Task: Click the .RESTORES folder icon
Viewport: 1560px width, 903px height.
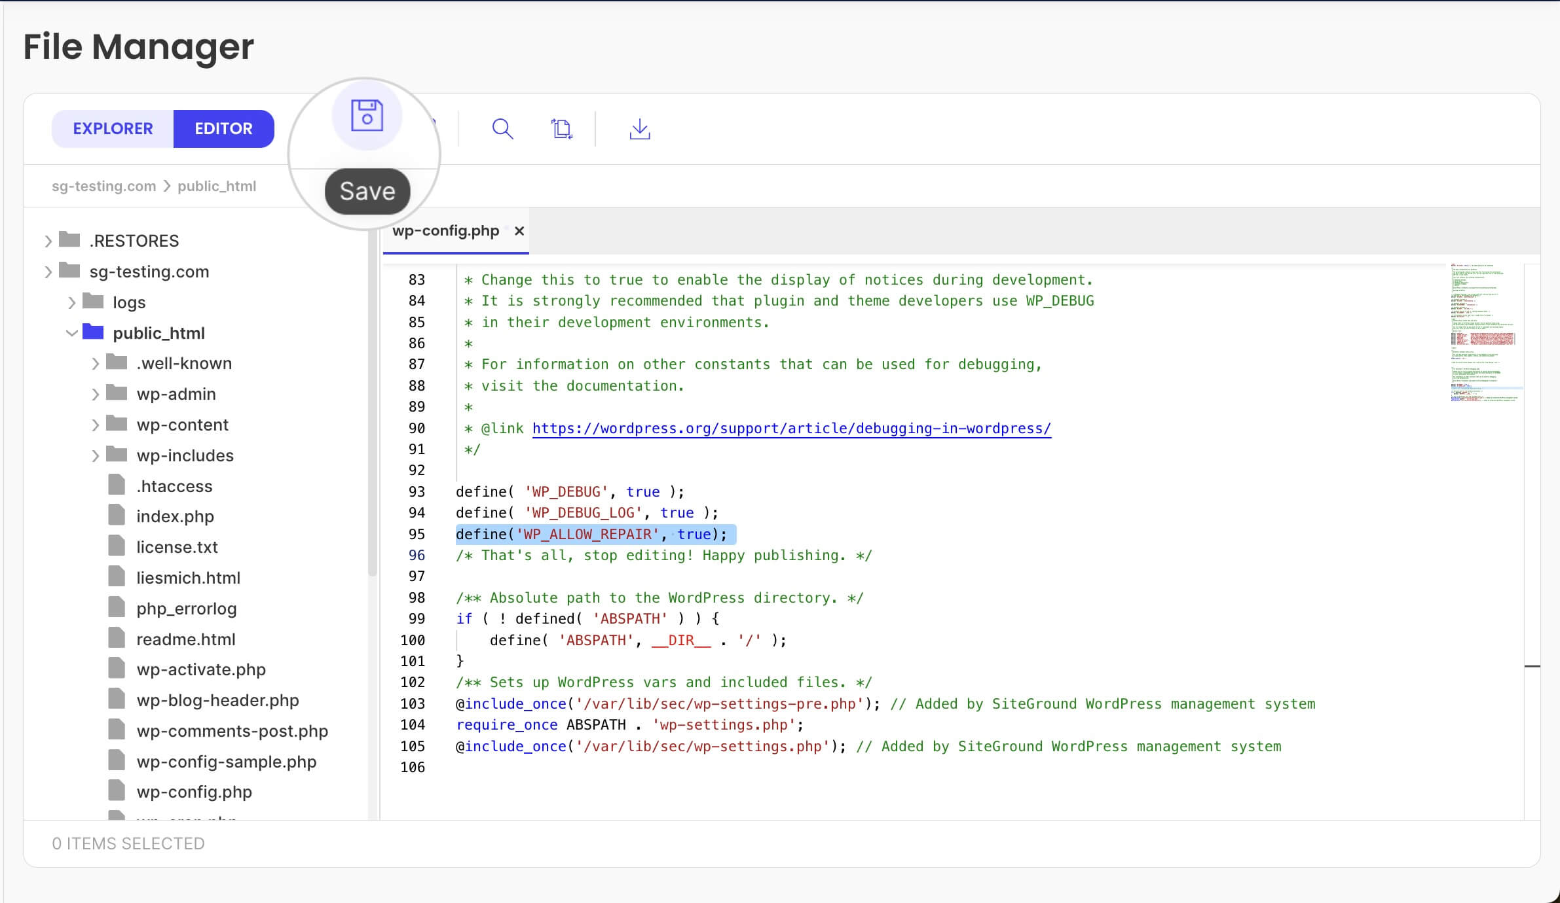Action: tap(69, 239)
